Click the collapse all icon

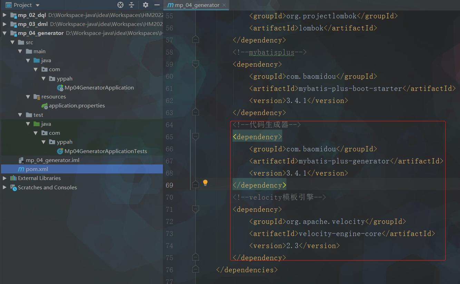tap(131, 5)
